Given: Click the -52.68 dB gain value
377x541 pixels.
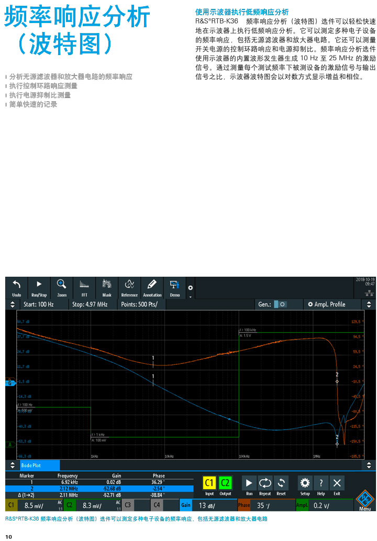Looking at the screenshot, I should tap(112, 489).
